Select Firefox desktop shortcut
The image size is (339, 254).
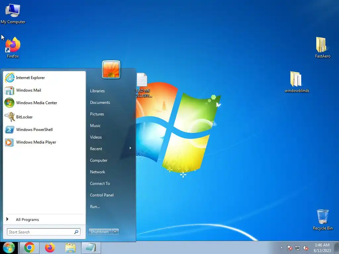13,48
